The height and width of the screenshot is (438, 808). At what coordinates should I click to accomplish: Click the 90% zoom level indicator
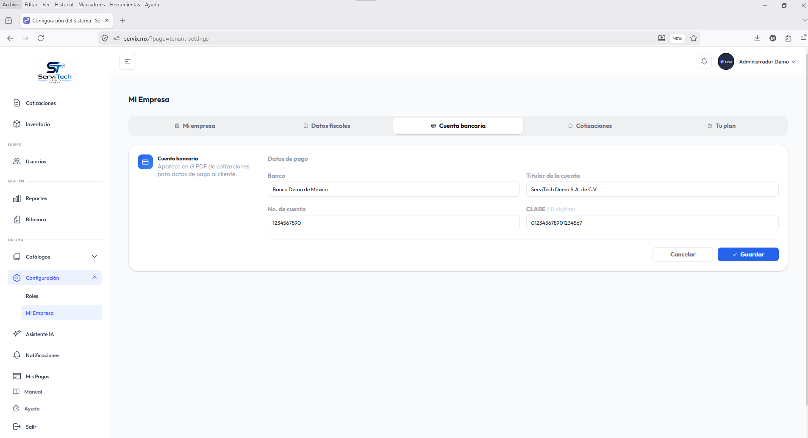(677, 39)
